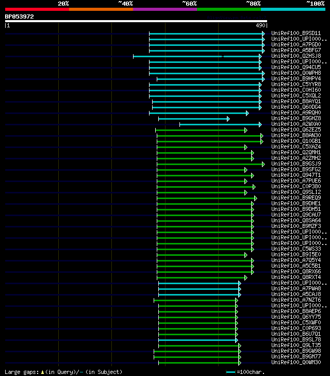Open hit UniRef100_B9SD11
The image size is (330, 376).
296,33
